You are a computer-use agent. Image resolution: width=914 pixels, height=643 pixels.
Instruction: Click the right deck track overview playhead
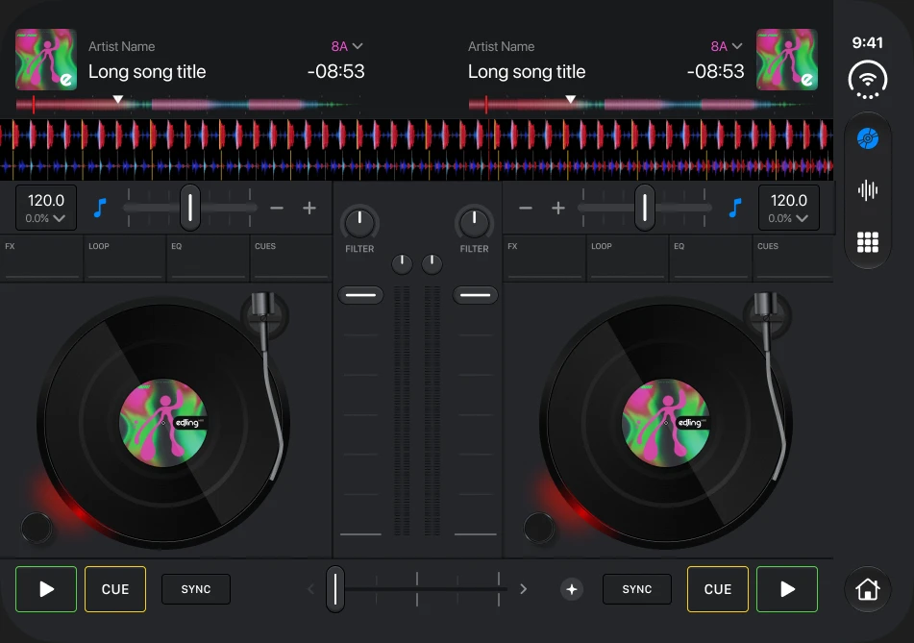tap(571, 100)
